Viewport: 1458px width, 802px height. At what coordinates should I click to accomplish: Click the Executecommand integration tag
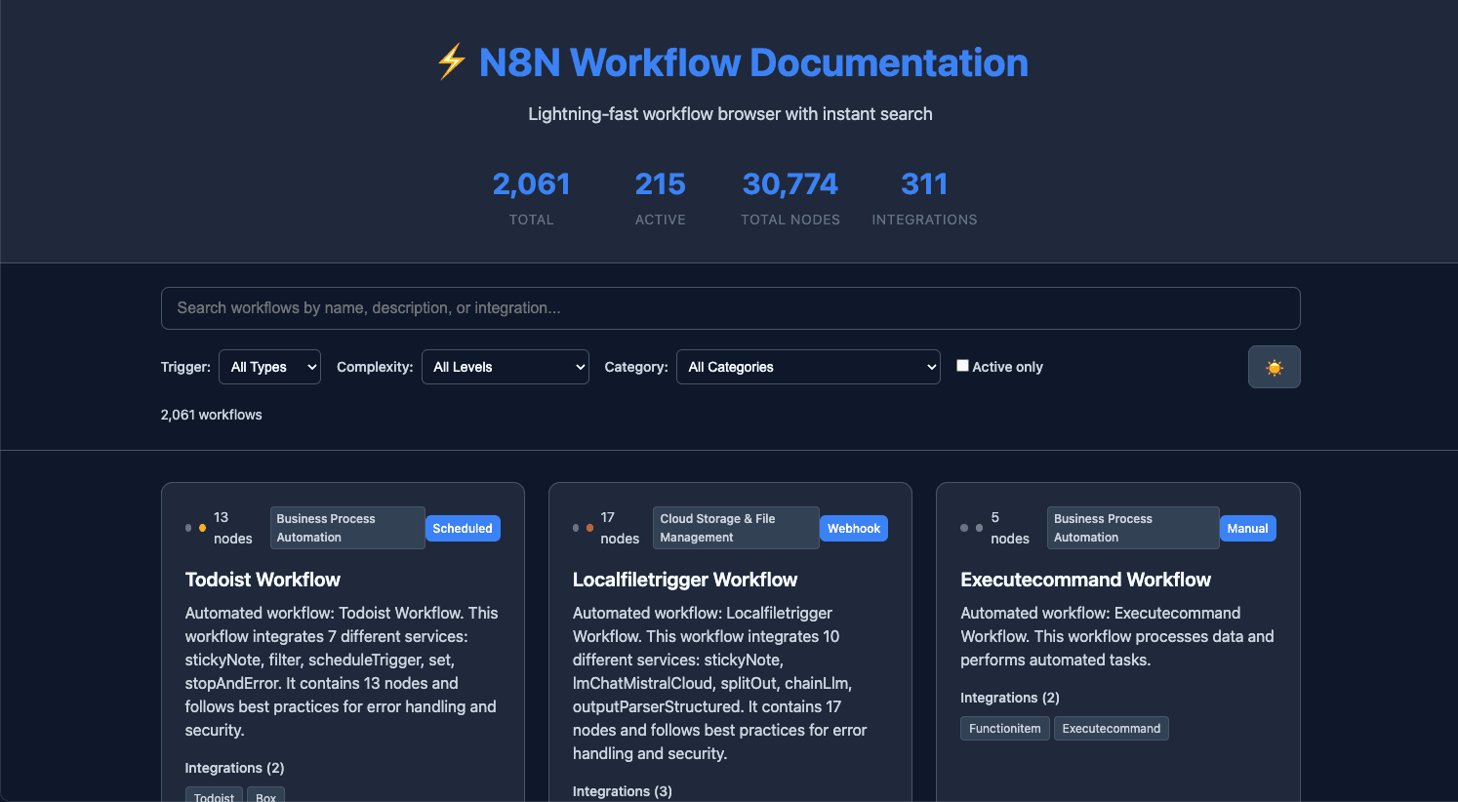[x=1112, y=729]
